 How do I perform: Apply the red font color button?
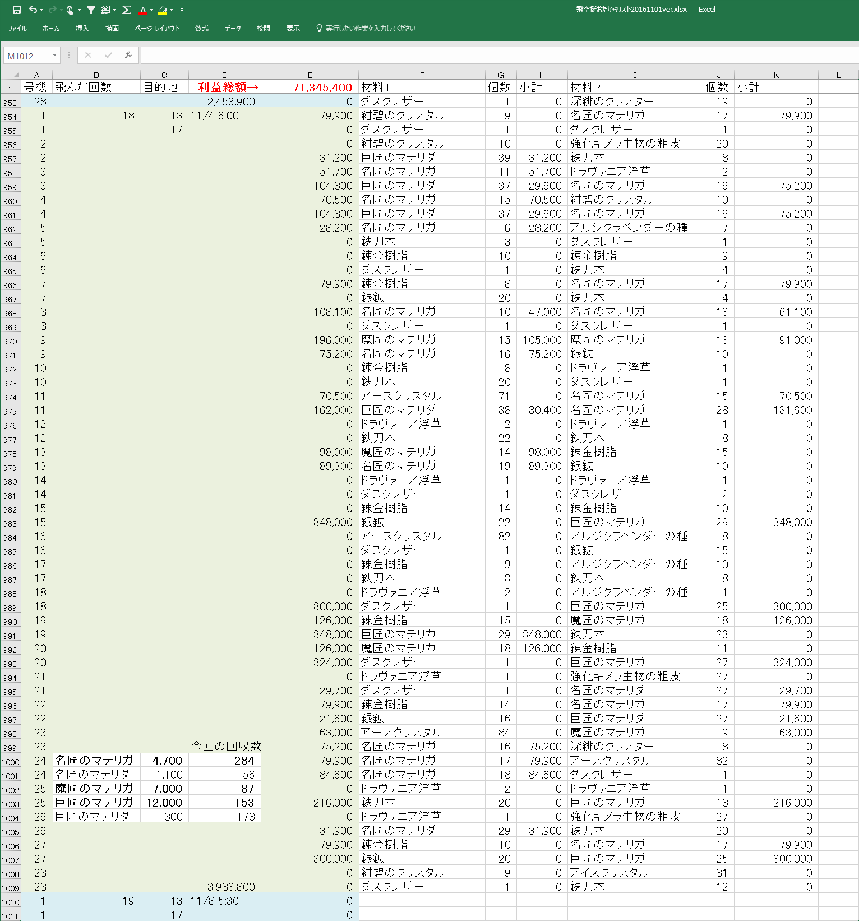pos(144,10)
